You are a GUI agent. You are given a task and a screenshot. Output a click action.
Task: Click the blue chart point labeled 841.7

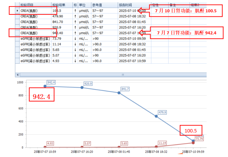119,93
